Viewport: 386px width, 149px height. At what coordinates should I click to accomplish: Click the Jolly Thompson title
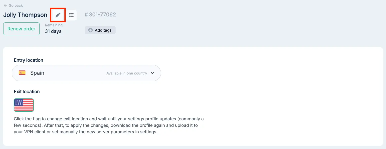tap(25, 15)
